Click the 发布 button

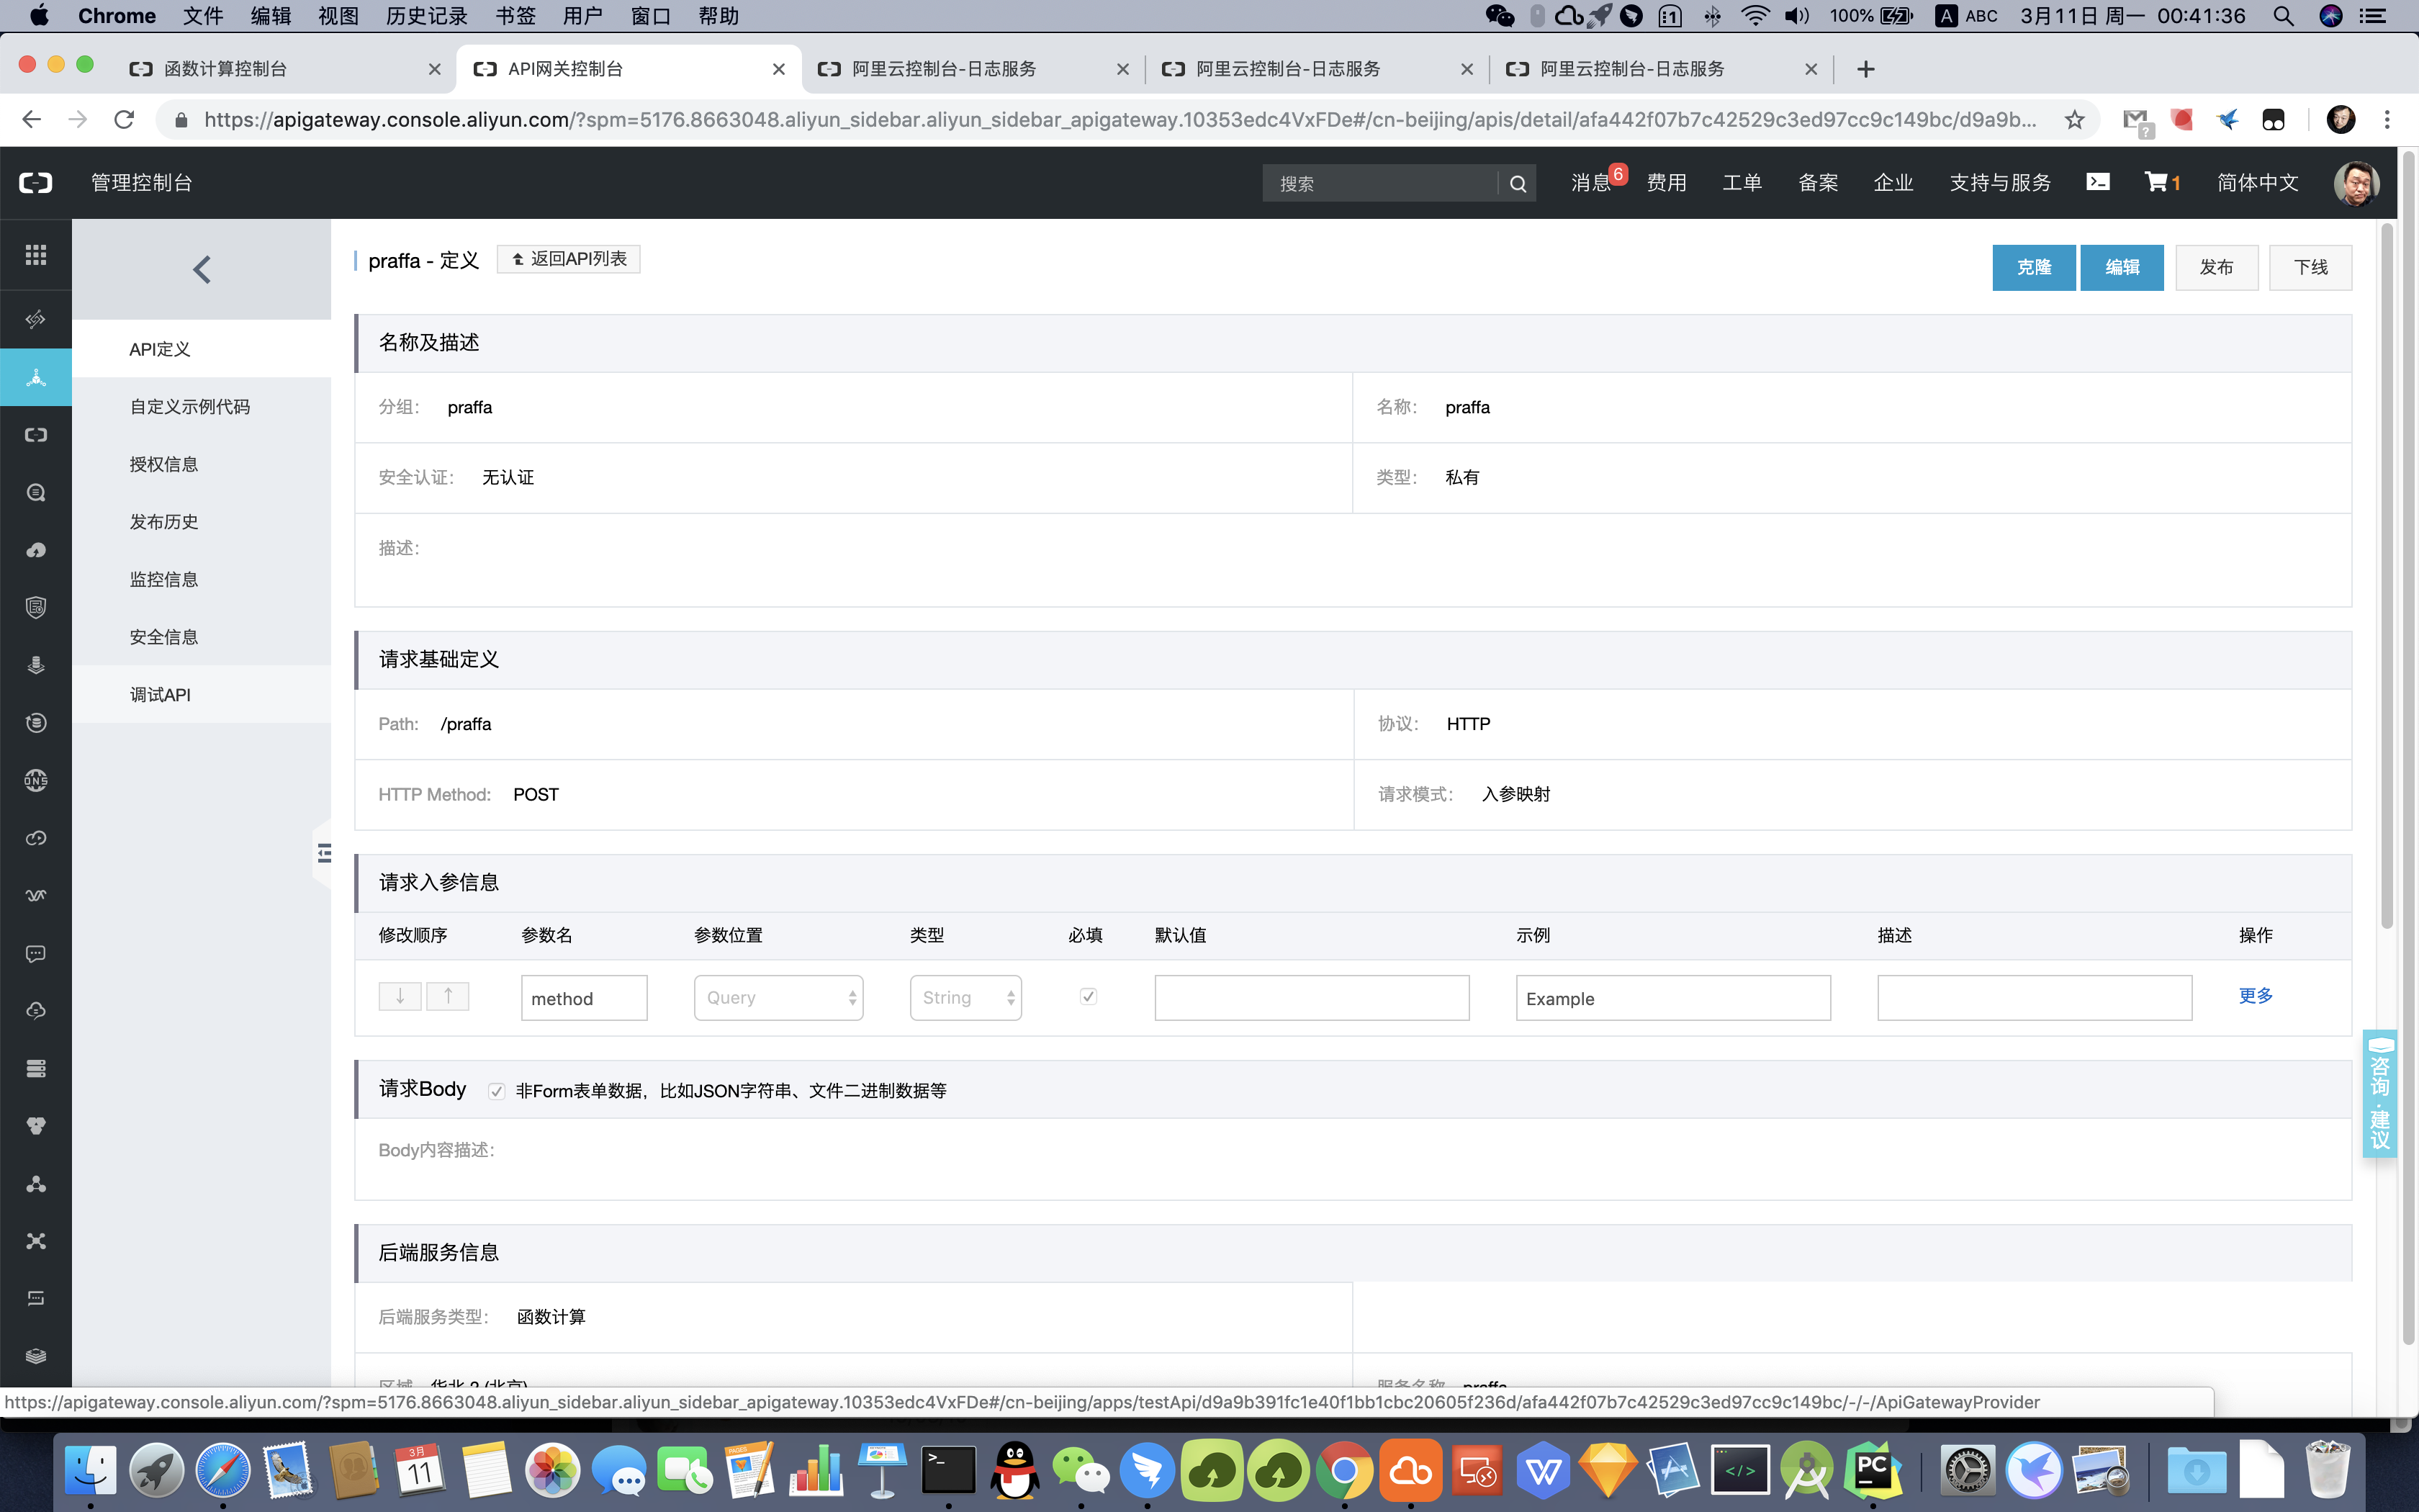pyautogui.click(x=2216, y=268)
